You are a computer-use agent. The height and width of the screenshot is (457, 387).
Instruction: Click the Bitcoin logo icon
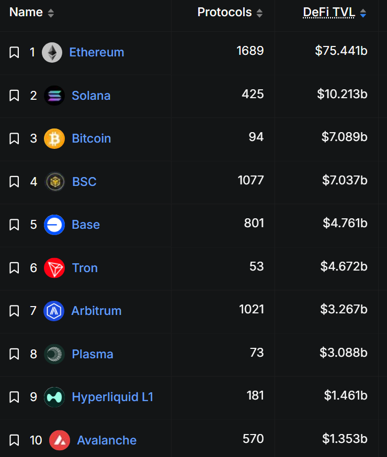click(54, 138)
